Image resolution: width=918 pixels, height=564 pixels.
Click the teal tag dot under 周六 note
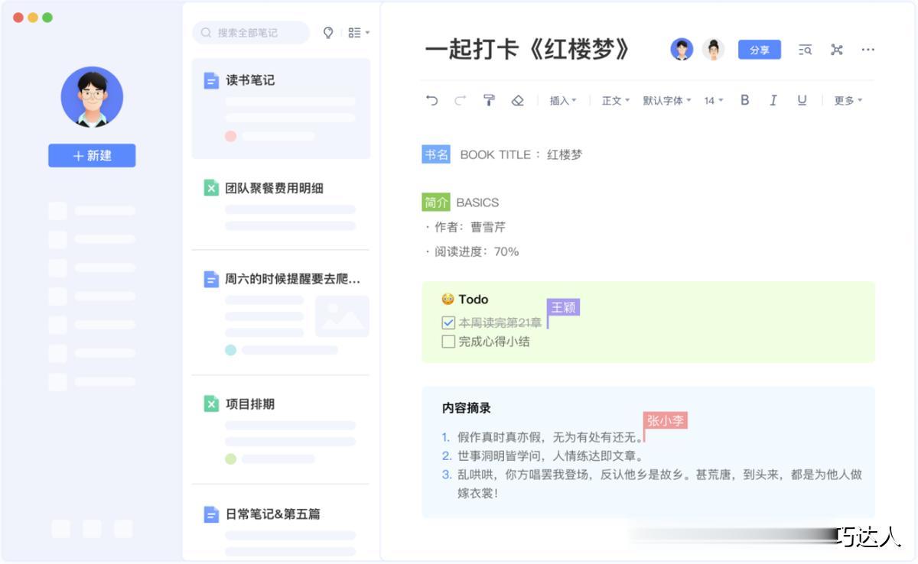pos(230,350)
